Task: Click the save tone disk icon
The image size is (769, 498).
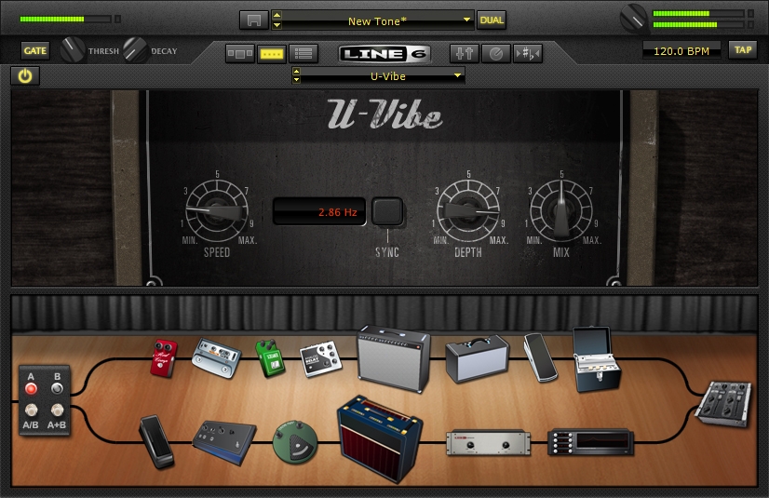Action: (x=253, y=20)
